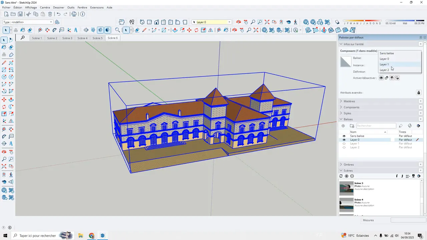Add a new balise with the plus button
This screenshot has width=427, height=240.
343,126
